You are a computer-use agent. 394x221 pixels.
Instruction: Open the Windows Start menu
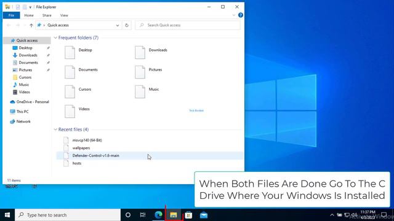coord(7,215)
